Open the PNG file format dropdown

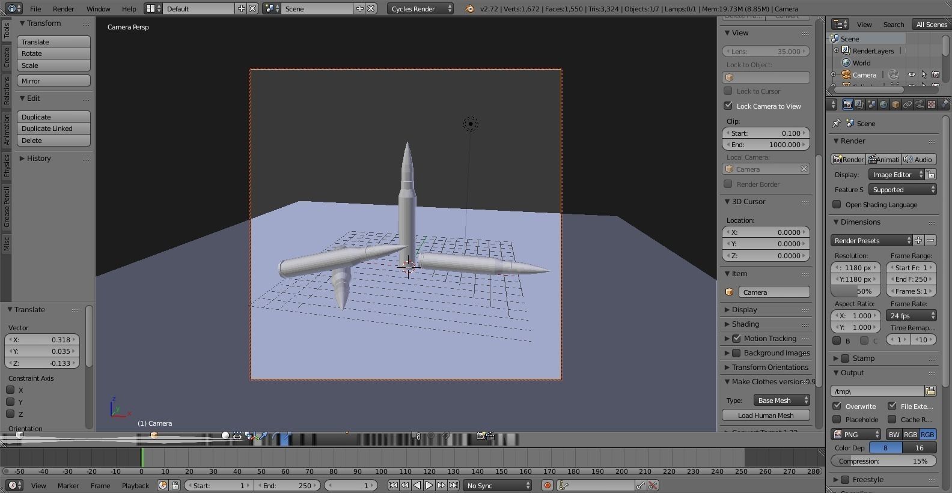pyautogui.click(x=856, y=434)
